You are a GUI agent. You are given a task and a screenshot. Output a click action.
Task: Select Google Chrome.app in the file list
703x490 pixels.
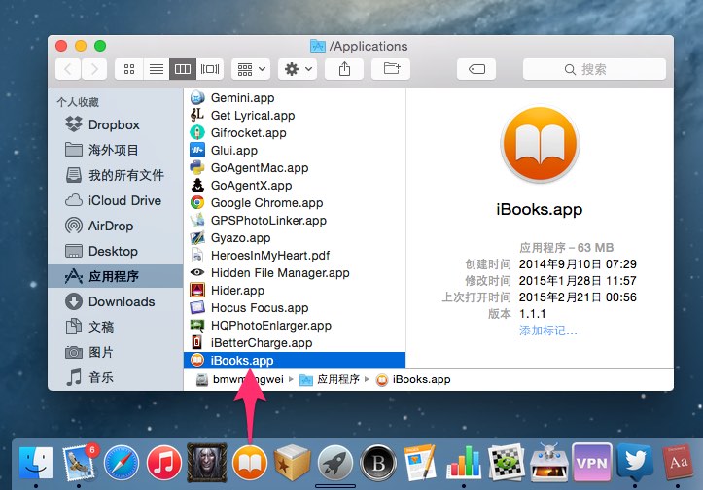click(x=295, y=202)
